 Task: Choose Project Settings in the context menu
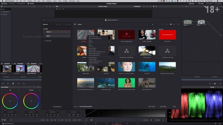[x=93, y=59]
